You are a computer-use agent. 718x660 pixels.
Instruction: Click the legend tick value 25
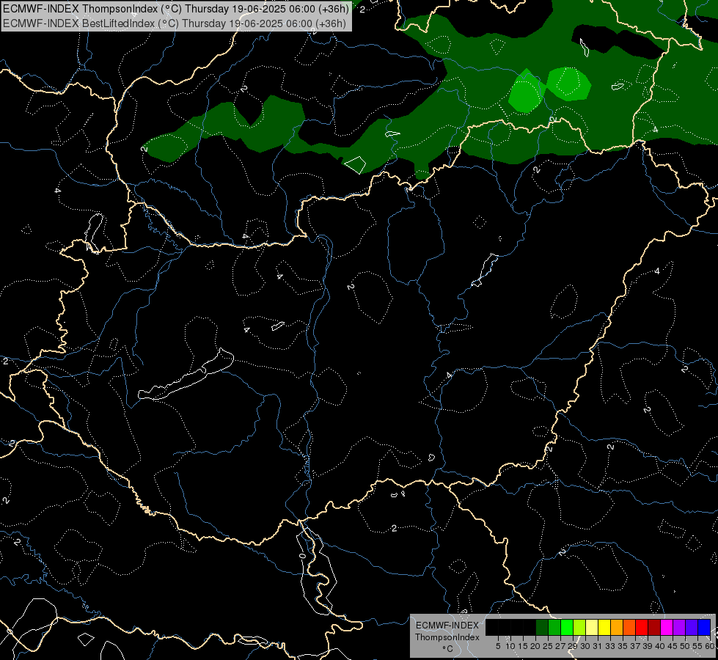click(548, 646)
